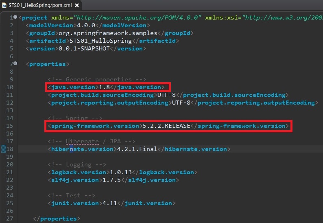Click line number 15 in gutter

[x=9, y=126]
